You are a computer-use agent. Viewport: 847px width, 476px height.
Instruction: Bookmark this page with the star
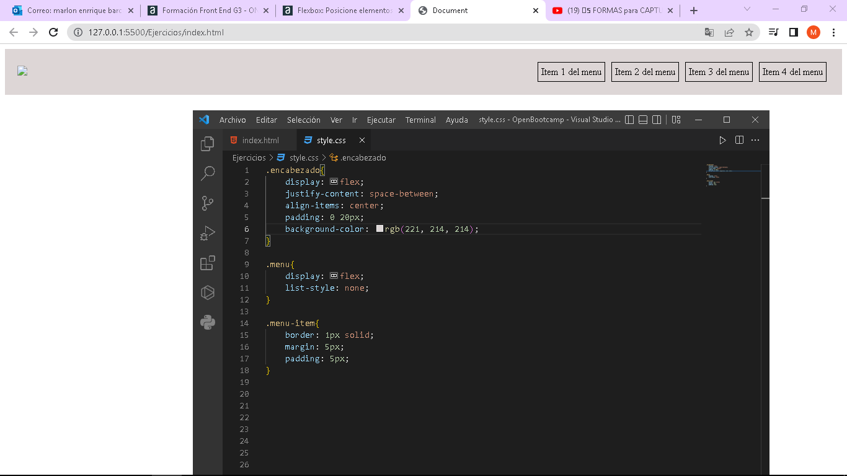(749, 32)
